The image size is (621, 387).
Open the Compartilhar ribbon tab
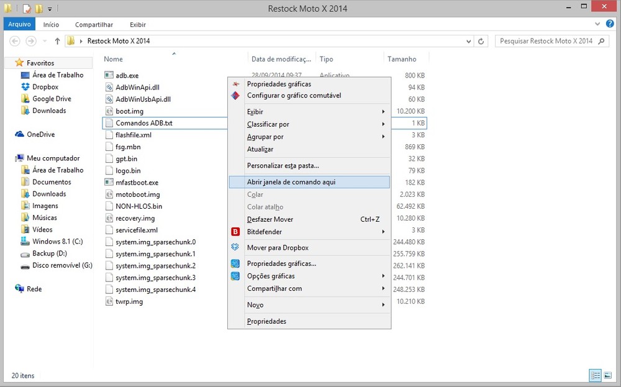click(x=94, y=25)
